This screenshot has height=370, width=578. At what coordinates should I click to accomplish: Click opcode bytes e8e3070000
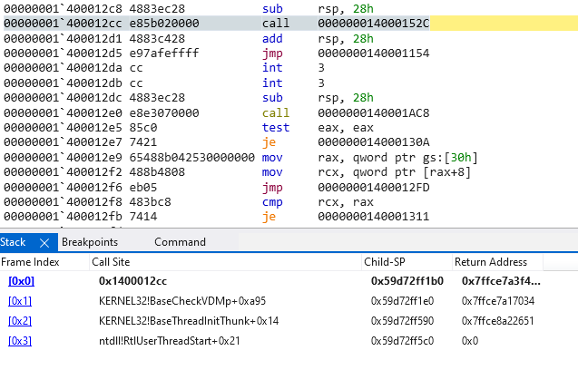click(164, 112)
